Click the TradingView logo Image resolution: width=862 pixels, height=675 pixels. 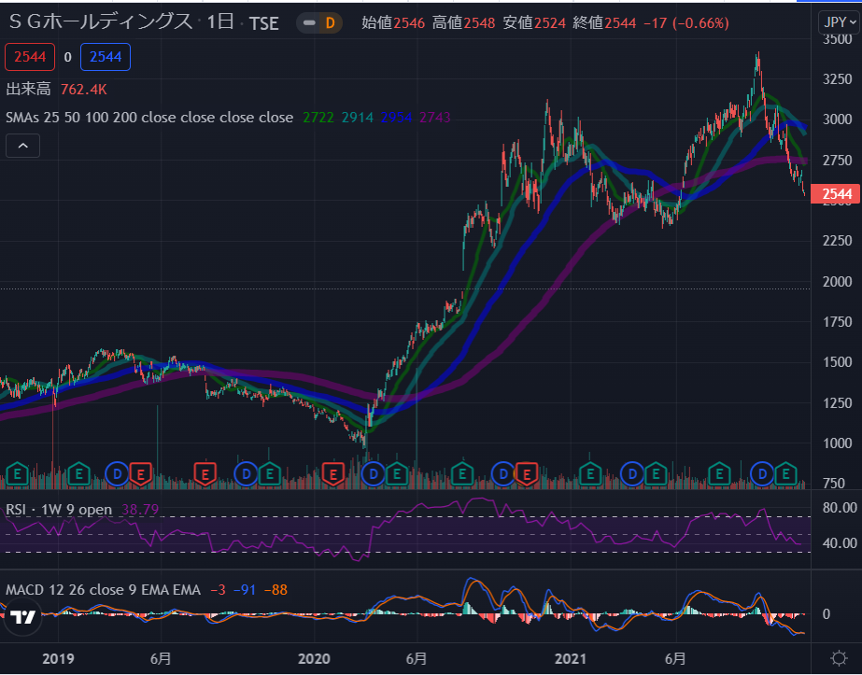[23, 617]
